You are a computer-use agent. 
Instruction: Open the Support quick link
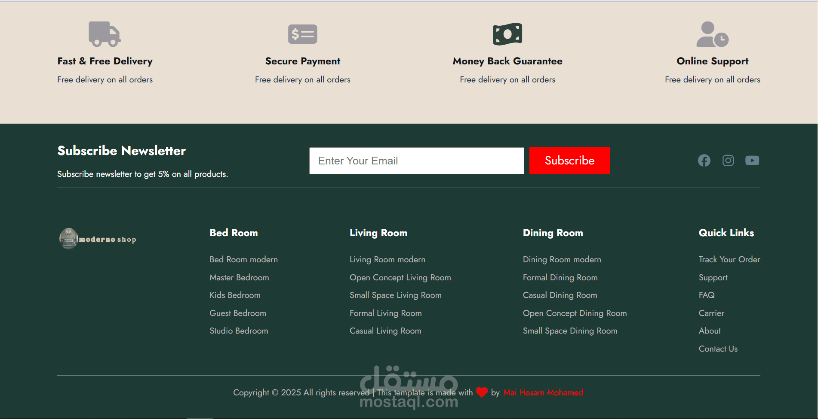713,277
